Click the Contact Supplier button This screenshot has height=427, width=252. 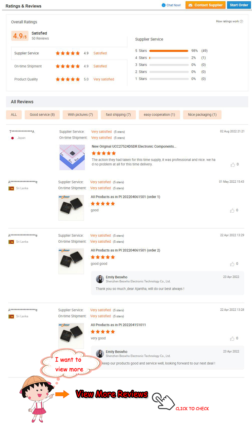[205, 5]
